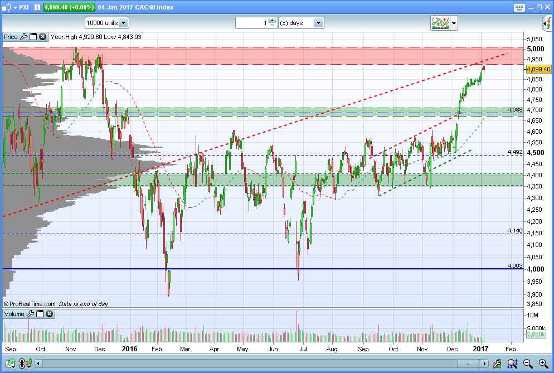Toggle the Price panel window square icon
Viewport: 554px width, 373px height.
tap(33, 37)
